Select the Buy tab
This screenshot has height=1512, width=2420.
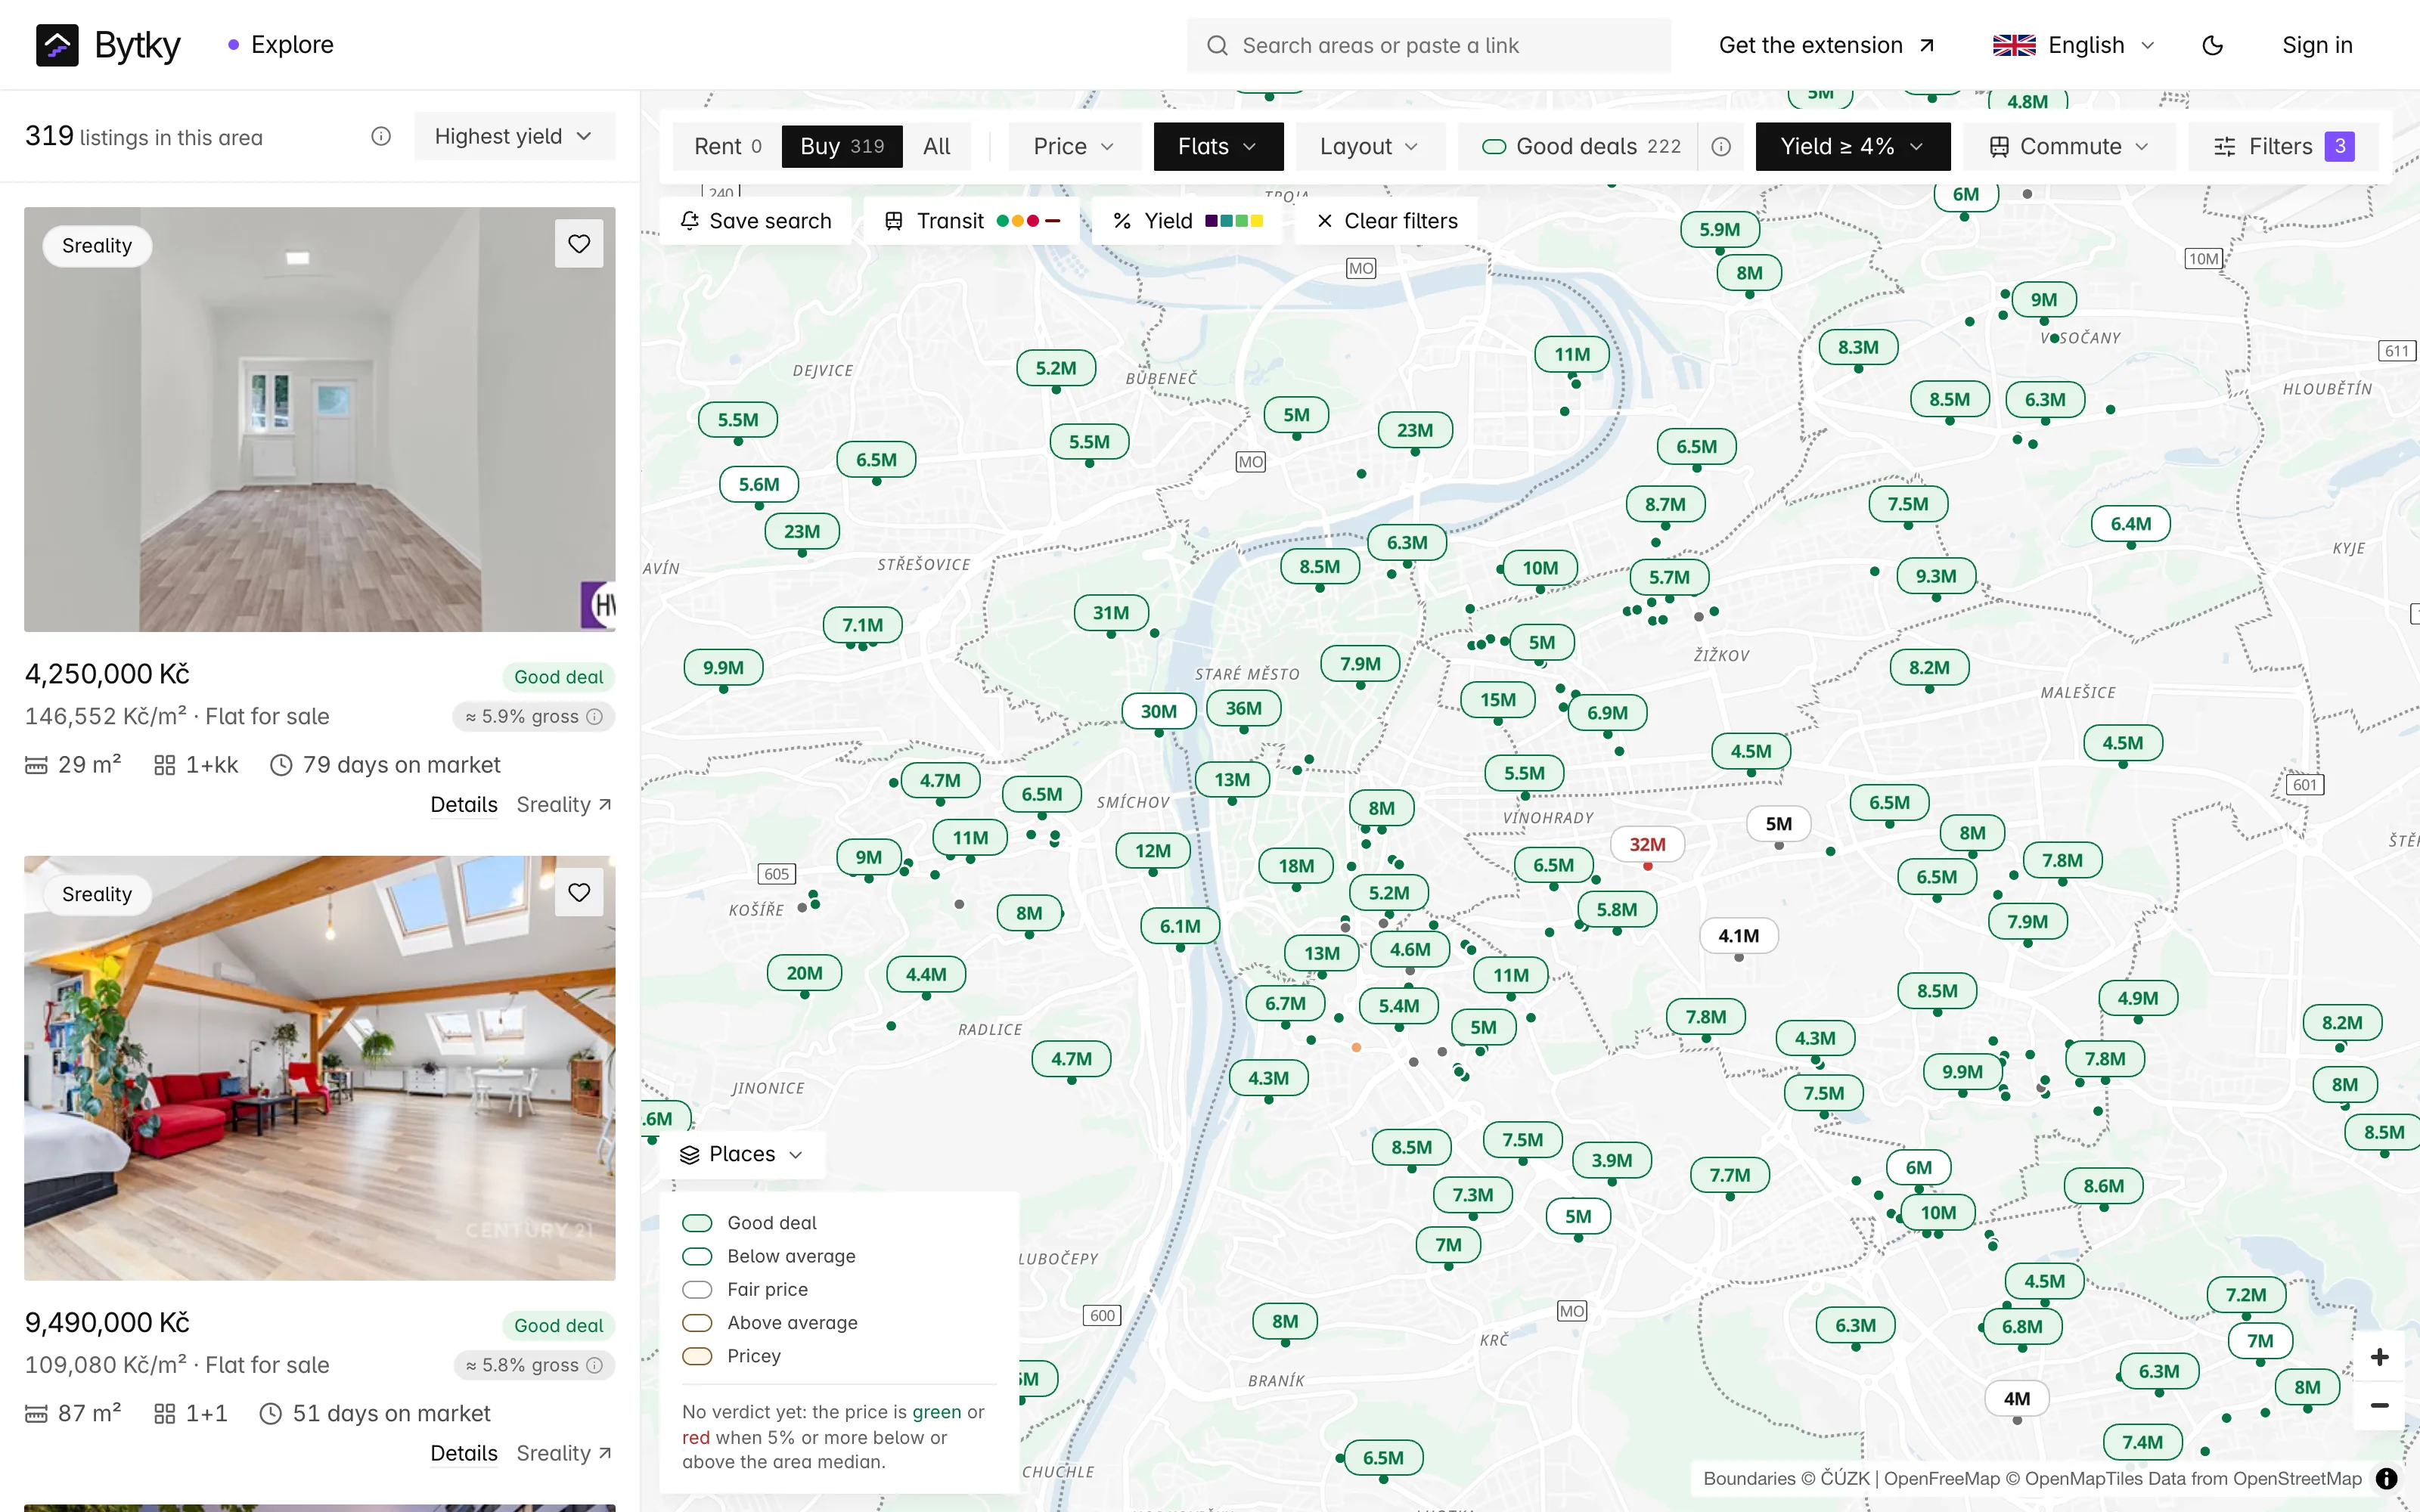coord(842,147)
